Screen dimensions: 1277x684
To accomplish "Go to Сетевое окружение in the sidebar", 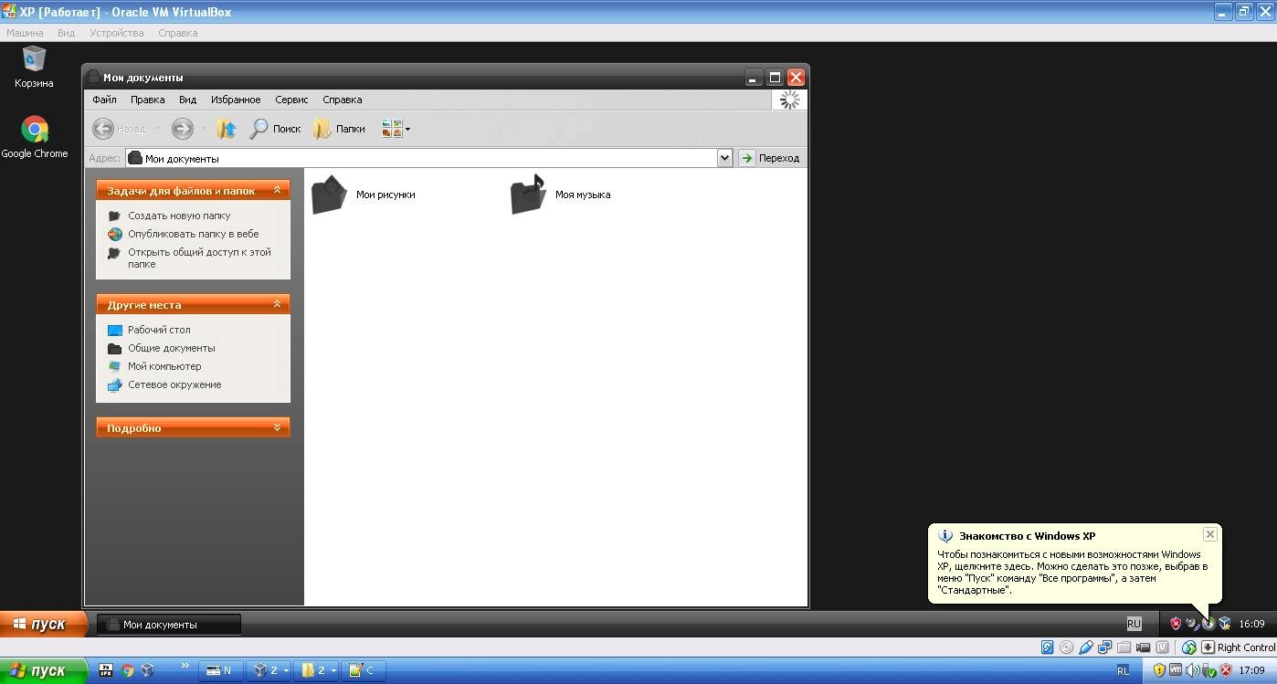I will click(174, 384).
